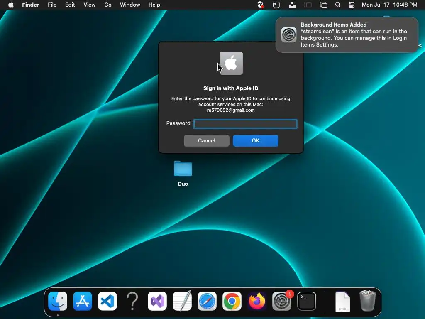
Task: Open Spotlight search in menu bar
Action: tap(338, 5)
